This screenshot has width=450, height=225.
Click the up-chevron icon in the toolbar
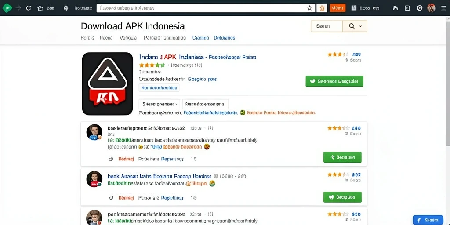(395, 8)
